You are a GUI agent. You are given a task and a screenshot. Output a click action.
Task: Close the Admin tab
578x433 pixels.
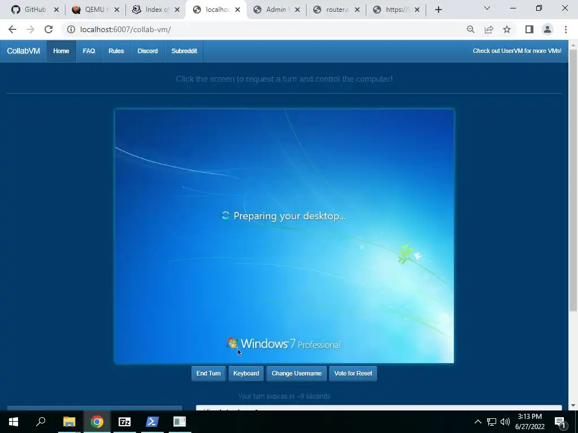pos(297,10)
